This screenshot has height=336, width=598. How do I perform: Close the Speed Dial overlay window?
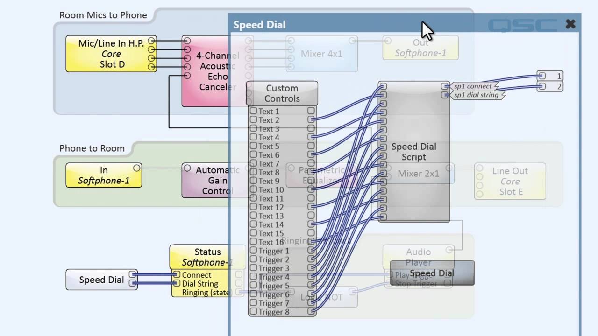570,24
